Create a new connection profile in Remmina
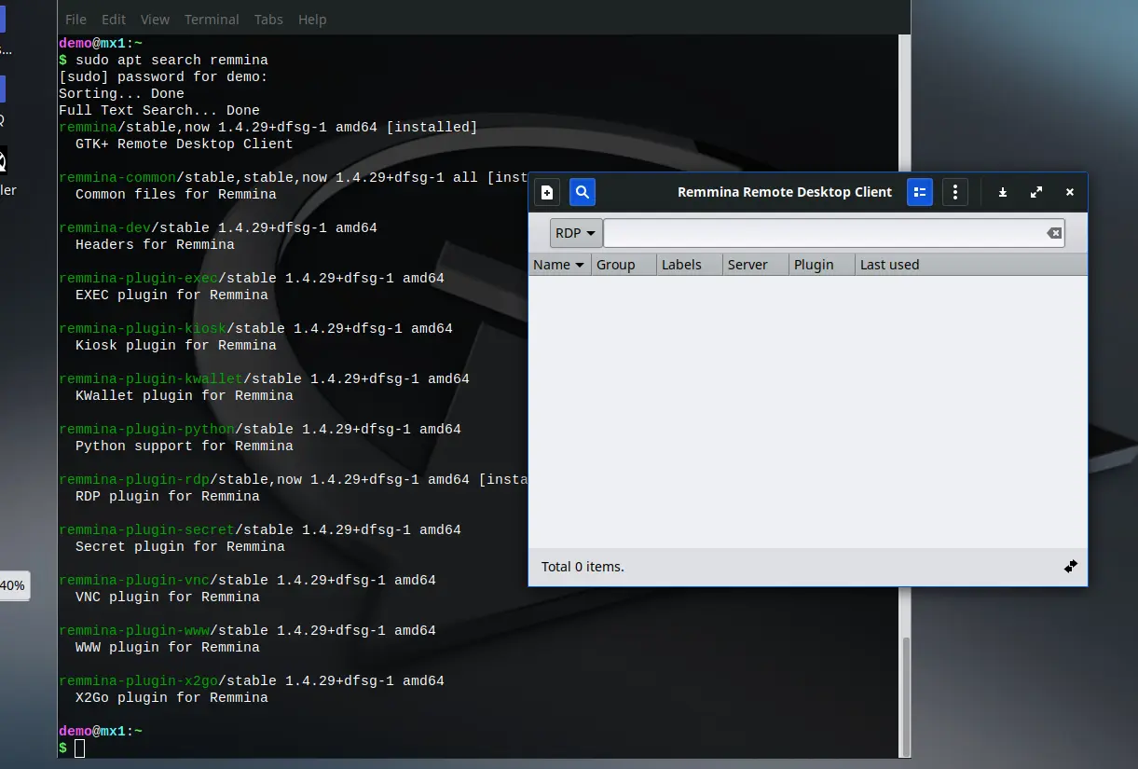The height and width of the screenshot is (769, 1138). (x=547, y=192)
